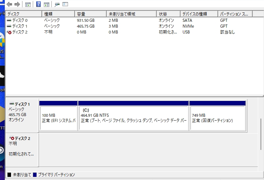Image resolution: width=264 pixels, height=180 pixels.
Task: Toggle the console tree pane icon
Action: tap(28, 4)
